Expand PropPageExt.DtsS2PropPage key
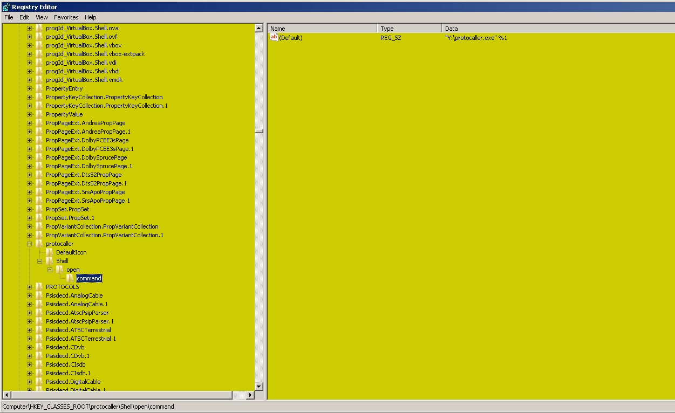Screen dimensions: 675x413 29,175
